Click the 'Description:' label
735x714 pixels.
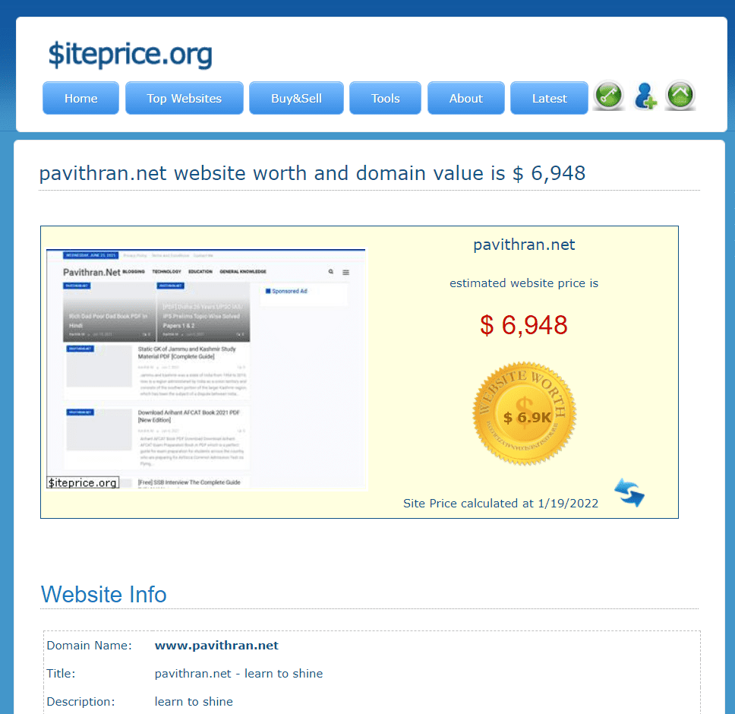coord(80,702)
